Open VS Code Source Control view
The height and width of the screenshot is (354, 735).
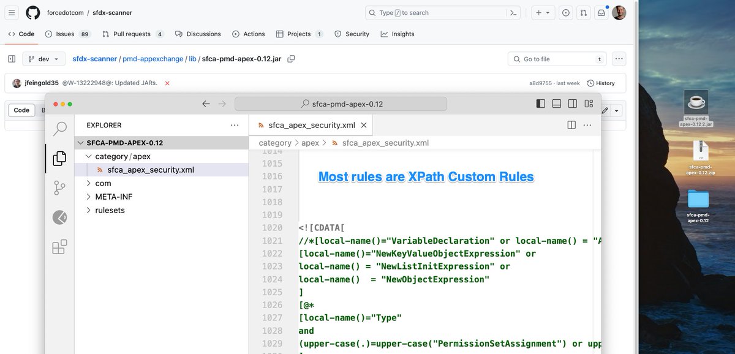tap(60, 187)
